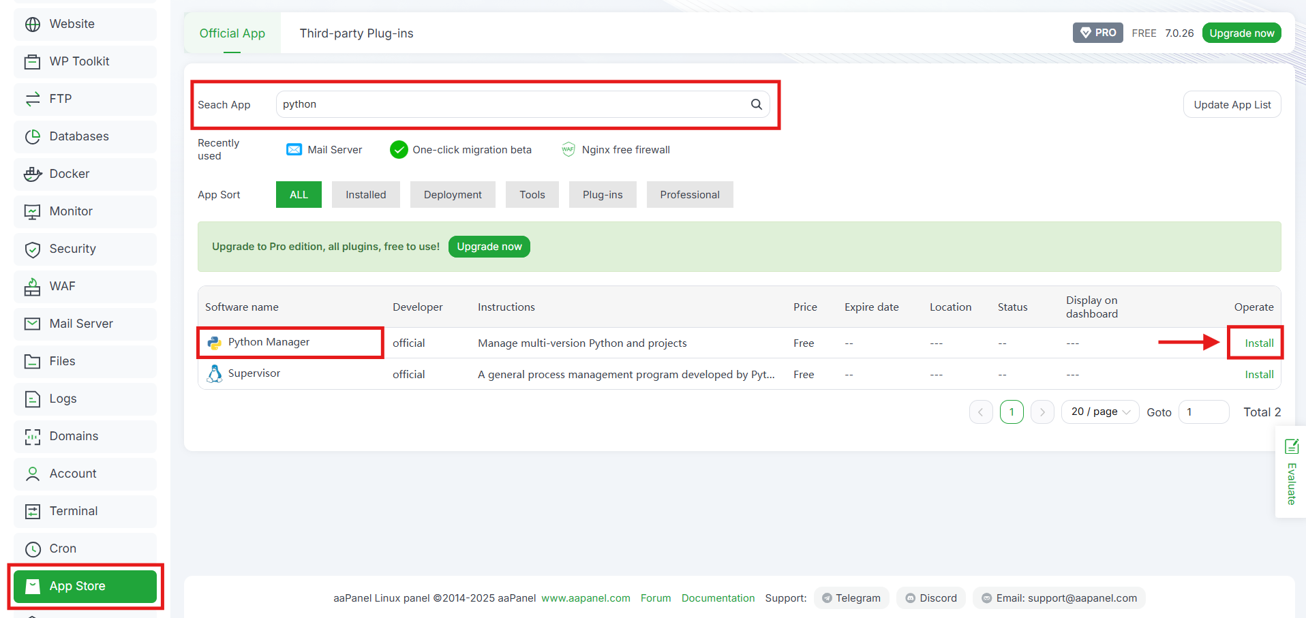Open the 20 / page dropdown

(1100, 412)
